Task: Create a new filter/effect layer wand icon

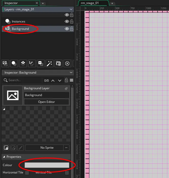Action: coord(49,63)
